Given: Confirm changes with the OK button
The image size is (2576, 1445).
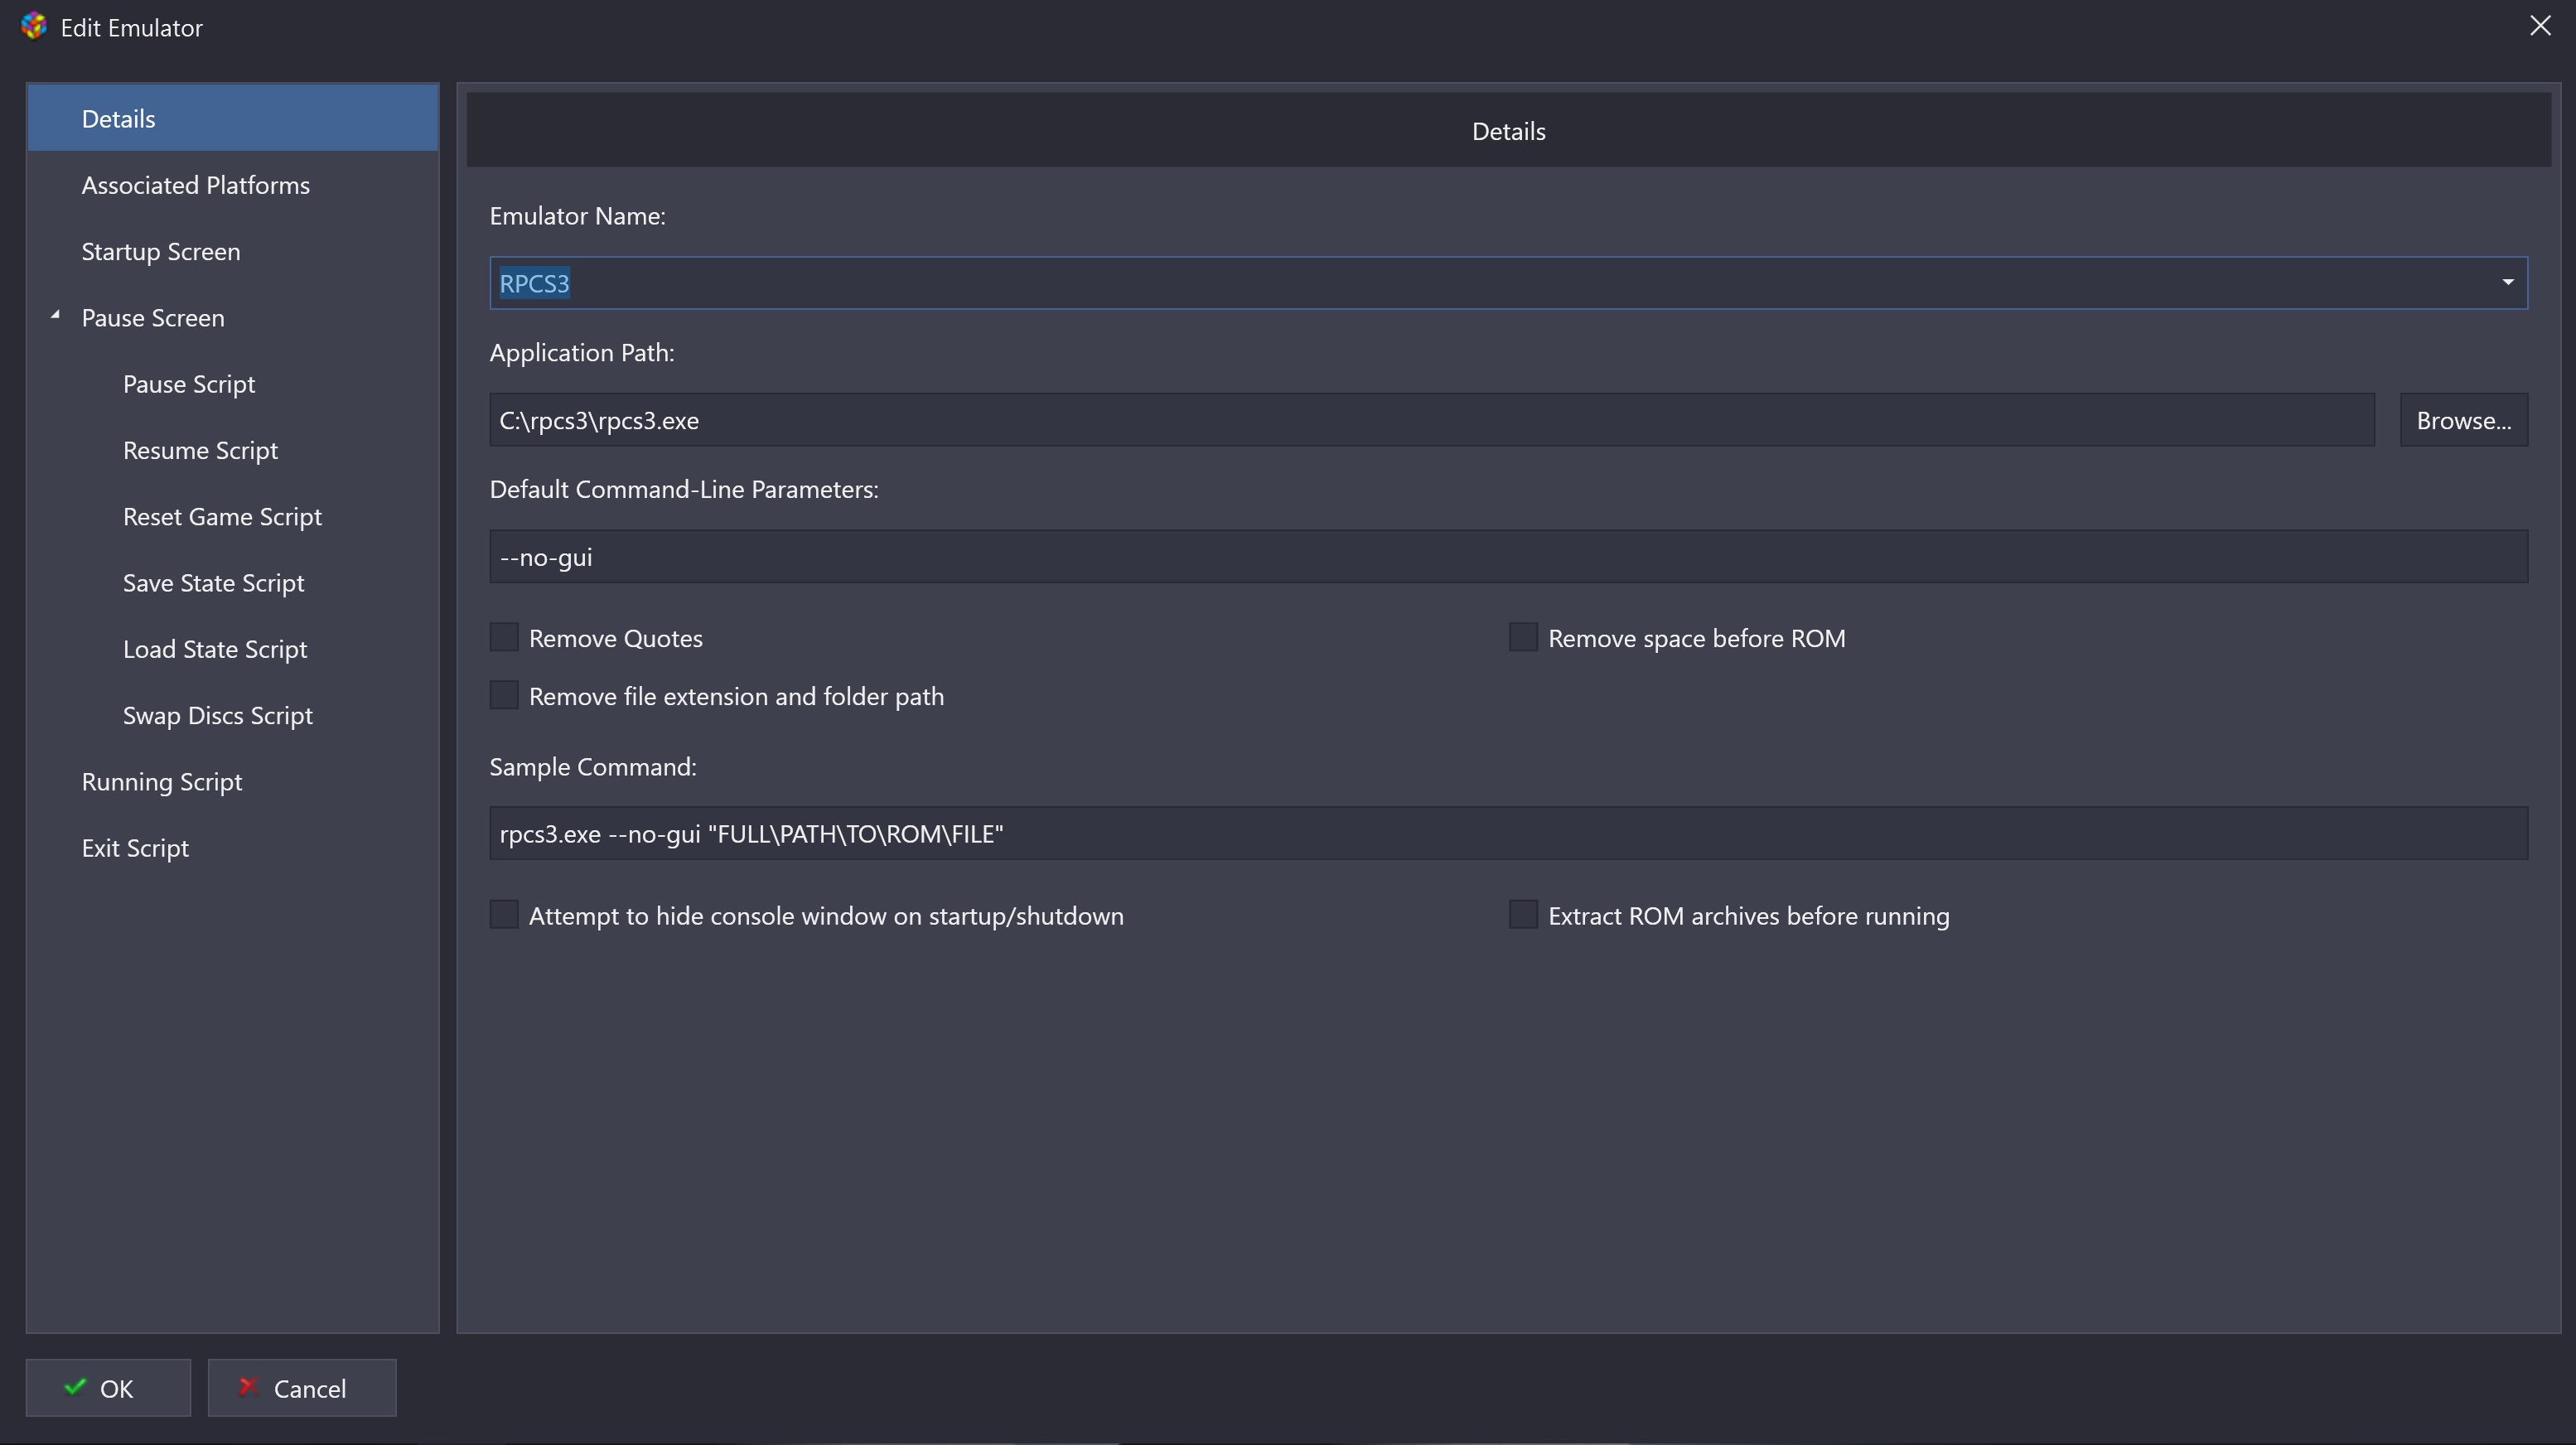Looking at the screenshot, I should tap(108, 1388).
